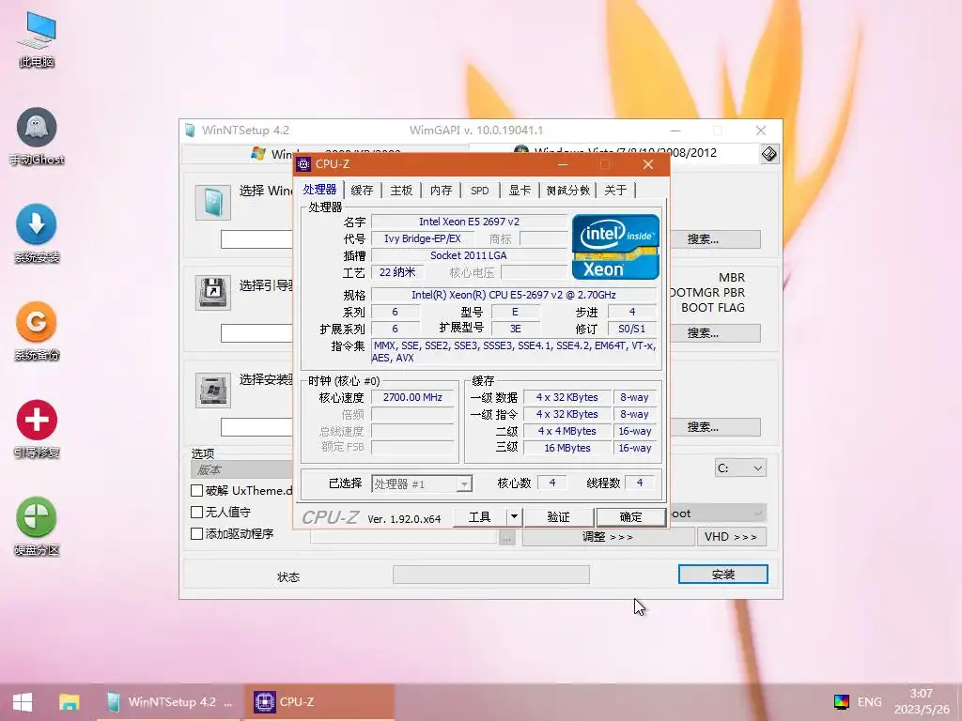Switch to the 缓存 tab
Screen dimensions: 962x721
(x=362, y=190)
